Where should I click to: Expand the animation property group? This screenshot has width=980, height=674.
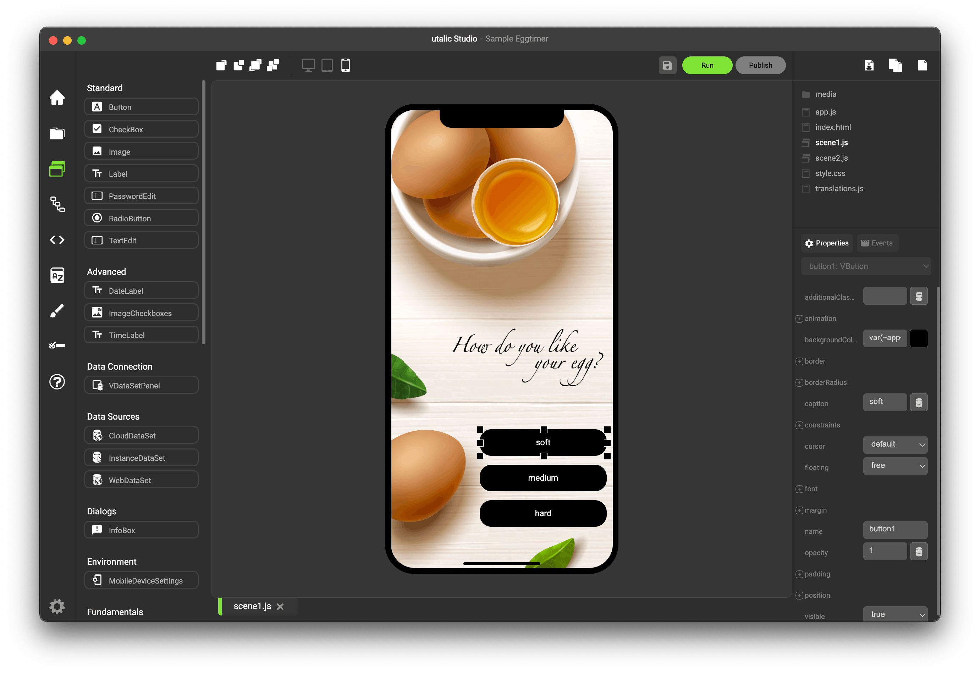click(799, 319)
